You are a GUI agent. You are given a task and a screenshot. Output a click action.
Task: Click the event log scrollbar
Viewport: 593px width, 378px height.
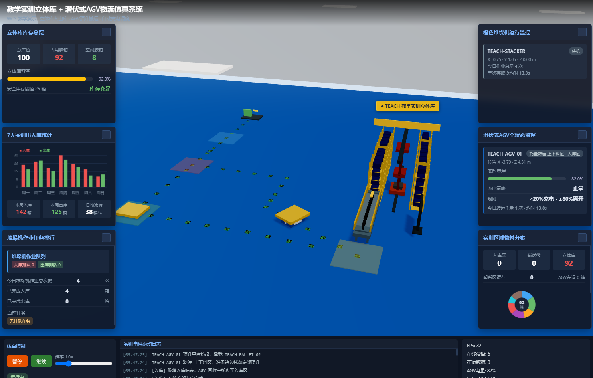tap(457, 352)
